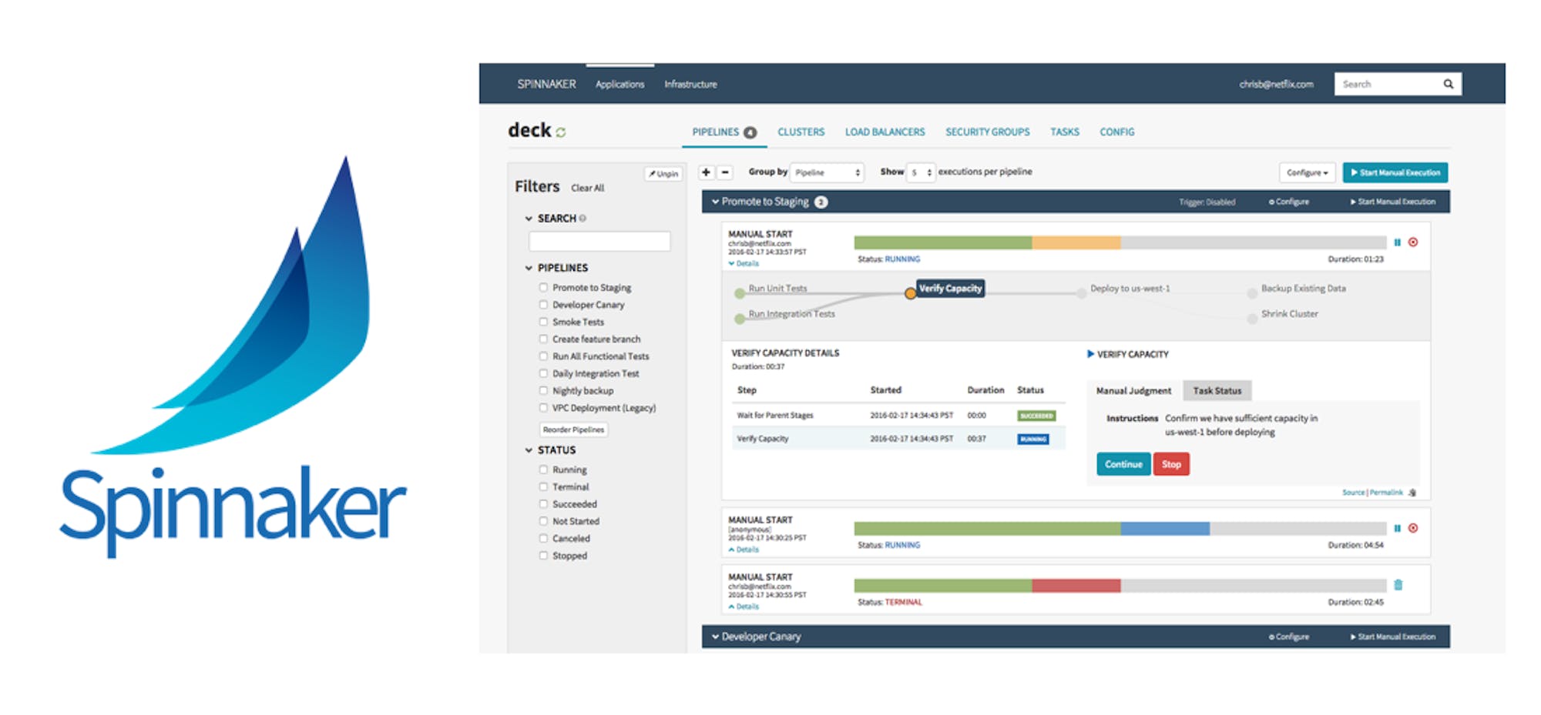Open the Task Status tab
1541x715 pixels.
1217,391
